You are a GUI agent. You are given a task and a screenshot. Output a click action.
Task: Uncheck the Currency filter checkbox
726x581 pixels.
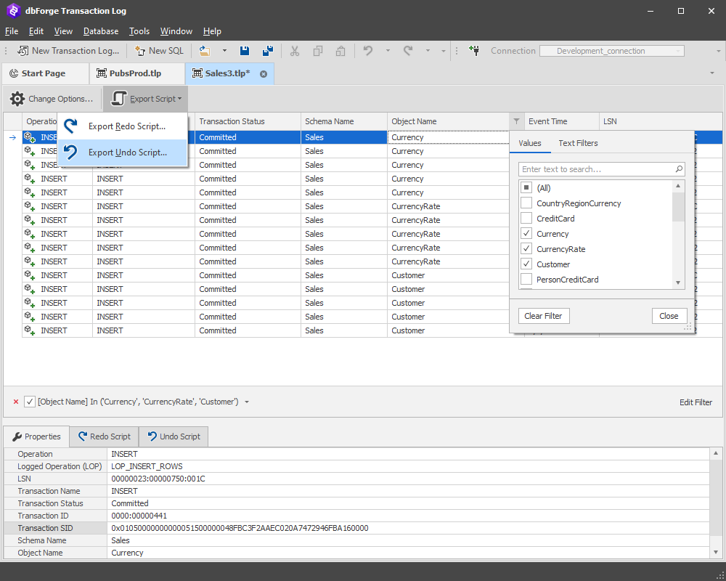[x=526, y=234]
